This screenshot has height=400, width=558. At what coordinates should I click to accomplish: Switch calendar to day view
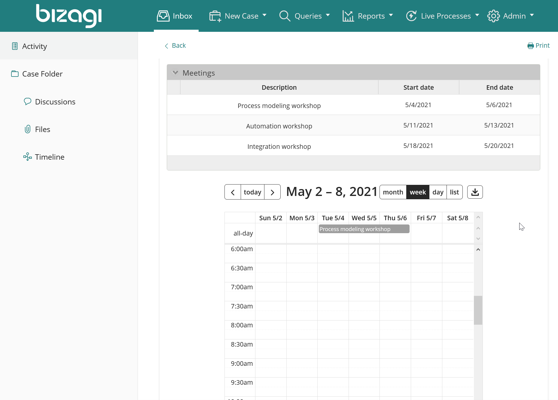click(x=438, y=192)
